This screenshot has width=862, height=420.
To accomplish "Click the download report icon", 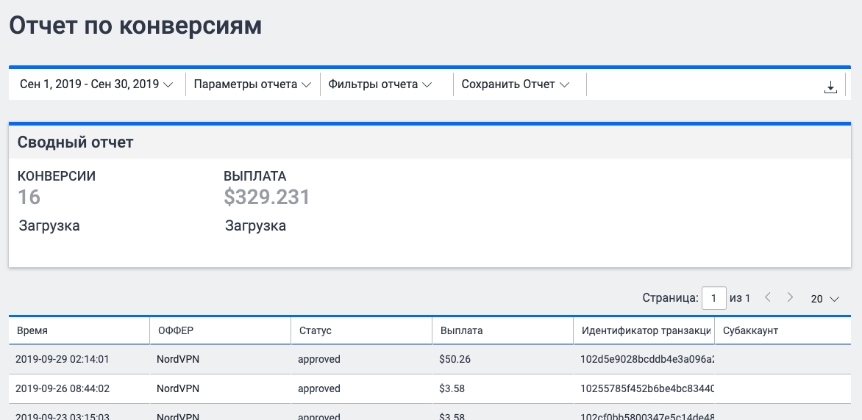I will [x=830, y=87].
